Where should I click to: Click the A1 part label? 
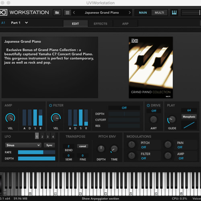tap(3, 23)
